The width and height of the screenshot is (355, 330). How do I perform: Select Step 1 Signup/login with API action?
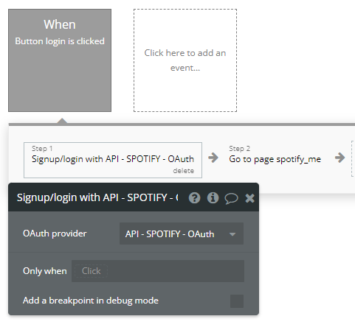point(113,160)
